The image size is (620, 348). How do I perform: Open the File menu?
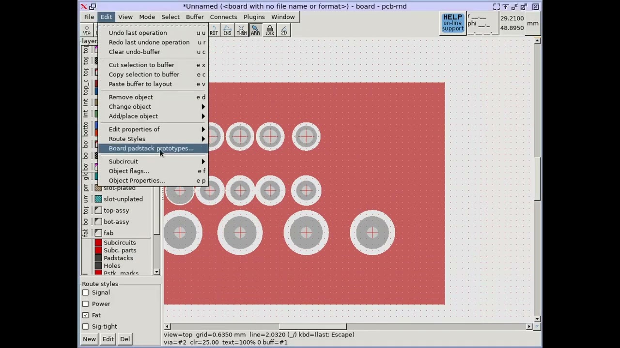tap(89, 17)
